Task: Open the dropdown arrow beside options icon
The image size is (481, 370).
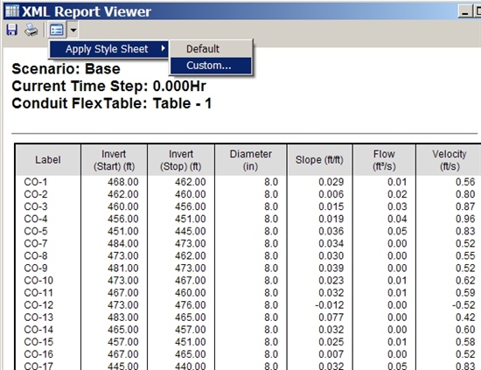Action: (73, 30)
